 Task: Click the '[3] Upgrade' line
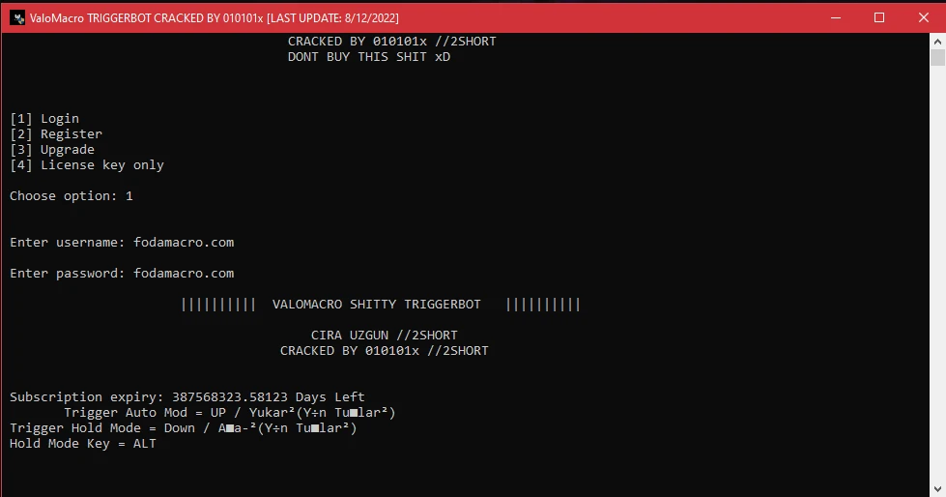pos(52,150)
